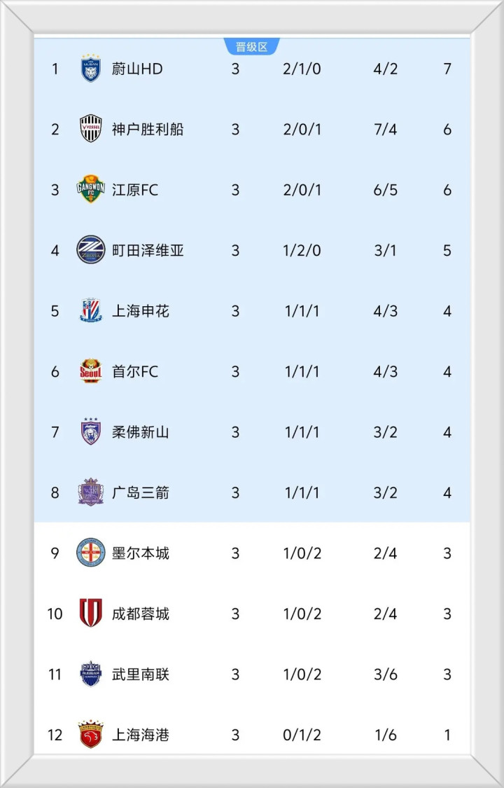Select the 上海申花 team name
The height and width of the screenshot is (788, 504).
point(141,311)
